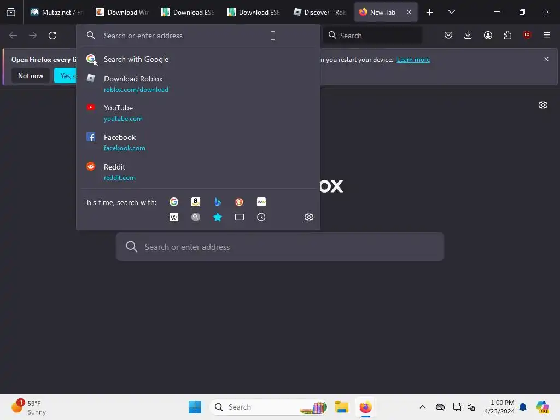The width and height of the screenshot is (560, 420).
Task: Click the Firefox taskbar icon
Action: click(365, 407)
